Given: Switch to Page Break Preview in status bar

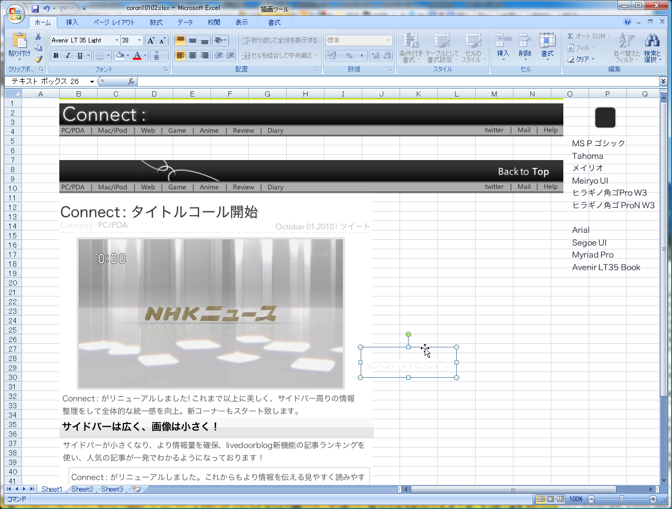Looking at the screenshot, I should tap(560, 499).
